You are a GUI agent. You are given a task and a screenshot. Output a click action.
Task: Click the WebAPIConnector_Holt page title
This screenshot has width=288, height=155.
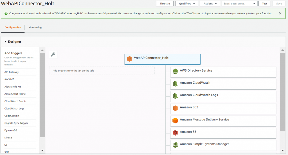[28, 3]
